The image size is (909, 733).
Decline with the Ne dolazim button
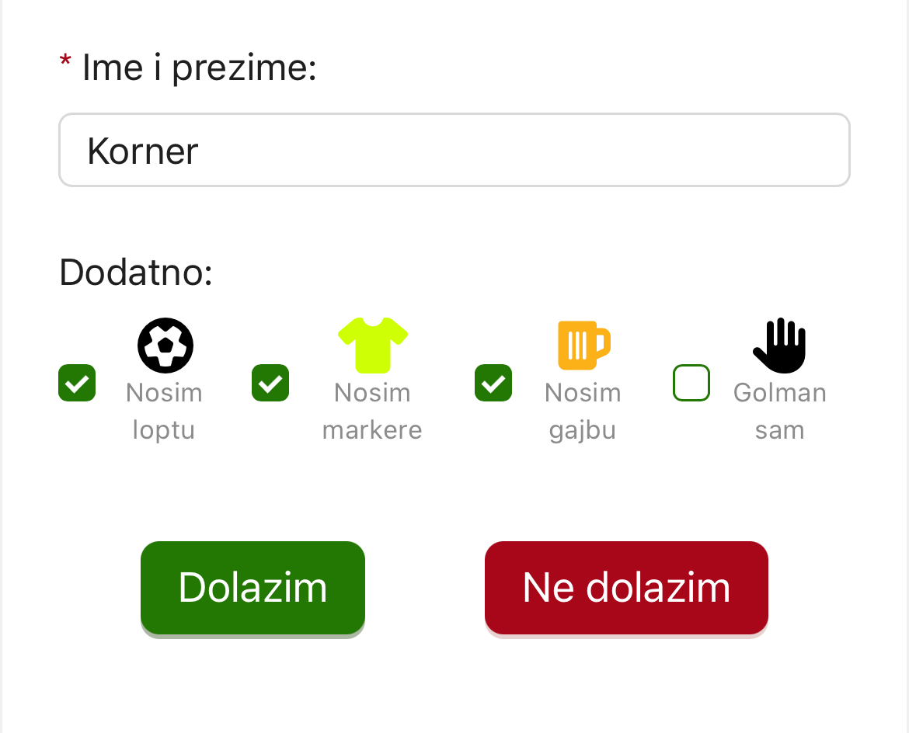(627, 588)
